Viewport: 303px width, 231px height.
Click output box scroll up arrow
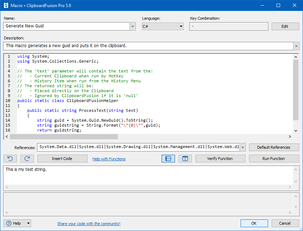pos(296,196)
